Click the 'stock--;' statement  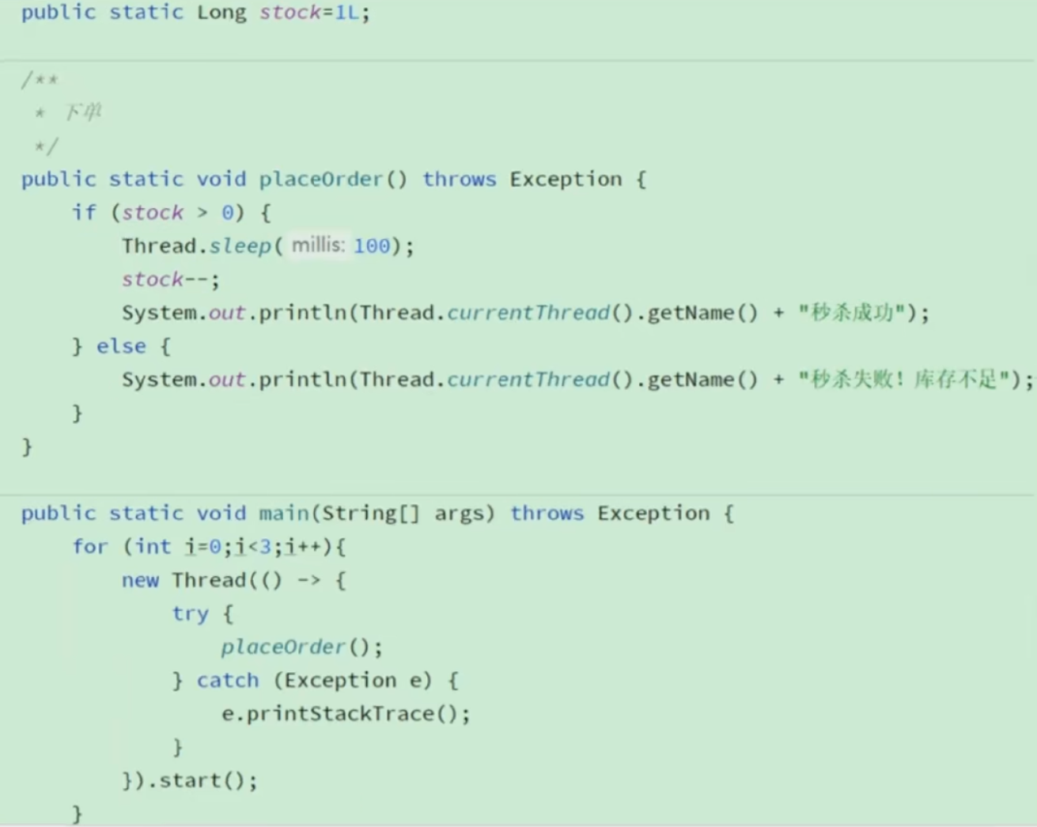tap(171, 279)
